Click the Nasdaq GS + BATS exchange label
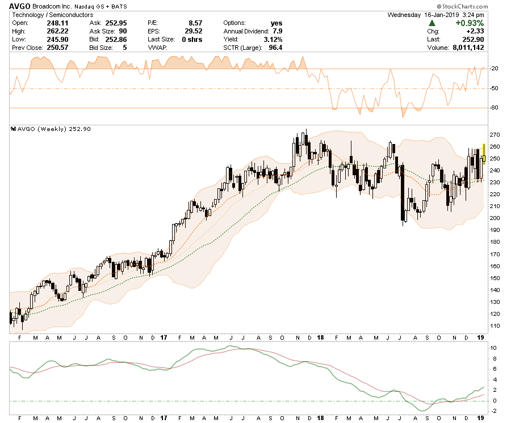The height and width of the screenshot is (423, 511). point(100,6)
